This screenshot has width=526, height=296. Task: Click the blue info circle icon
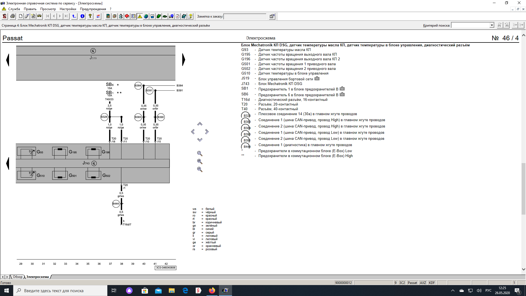(82, 16)
